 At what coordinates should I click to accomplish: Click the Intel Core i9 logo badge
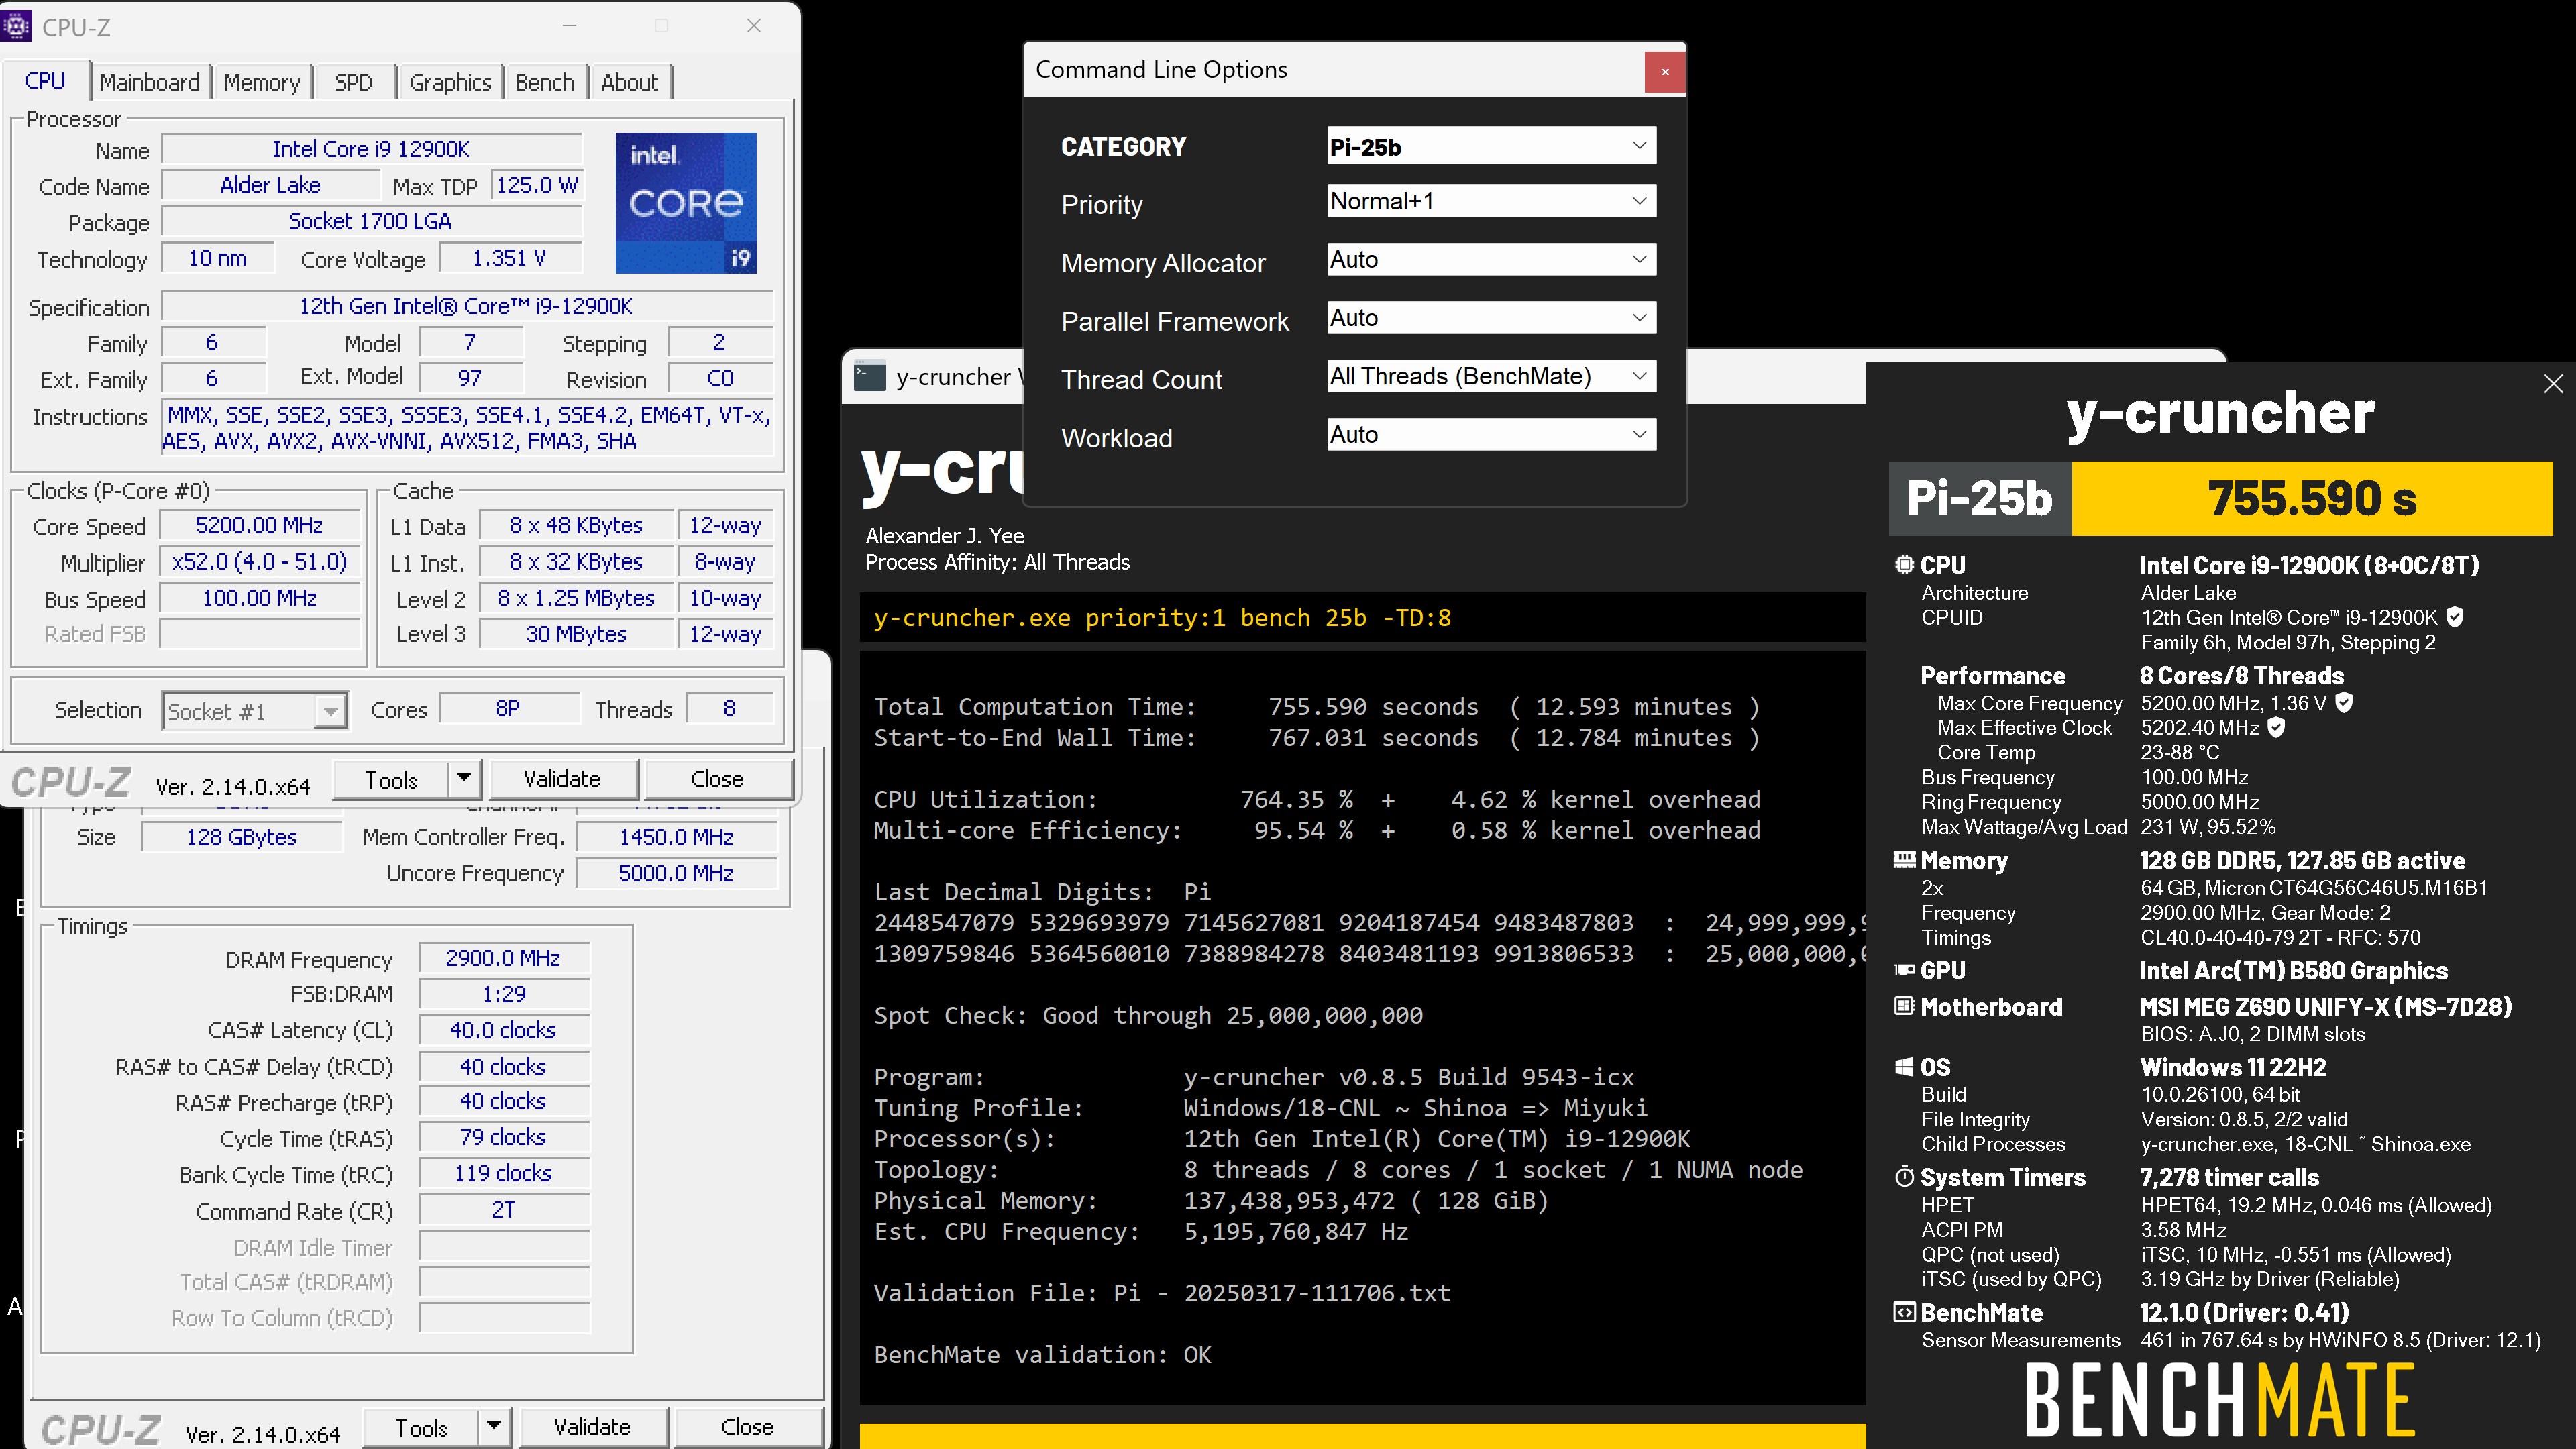click(686, 203)
